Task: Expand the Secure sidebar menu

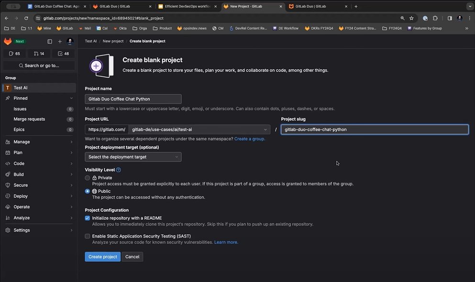Action: (39, 185)
